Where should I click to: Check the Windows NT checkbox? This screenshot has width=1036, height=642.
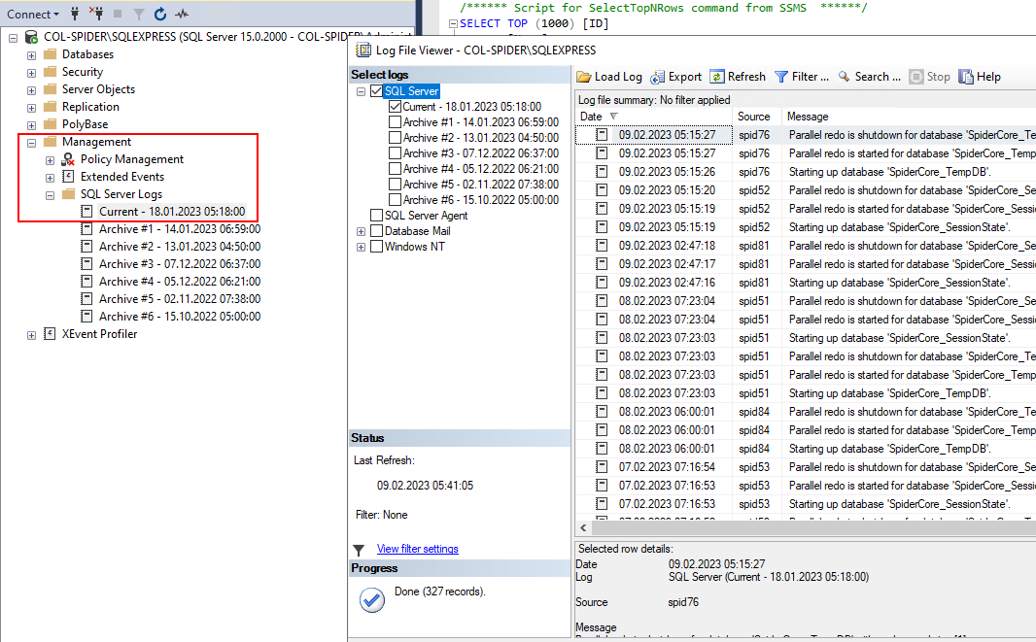coord(377,247)
